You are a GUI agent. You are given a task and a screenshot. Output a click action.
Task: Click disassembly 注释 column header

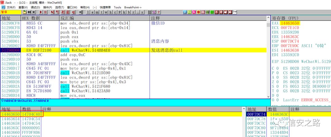click(208, 18)
